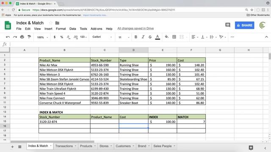Viewport: 271px width, 152px height.
Task: Open the Tools menu
Action: (83, 29)
